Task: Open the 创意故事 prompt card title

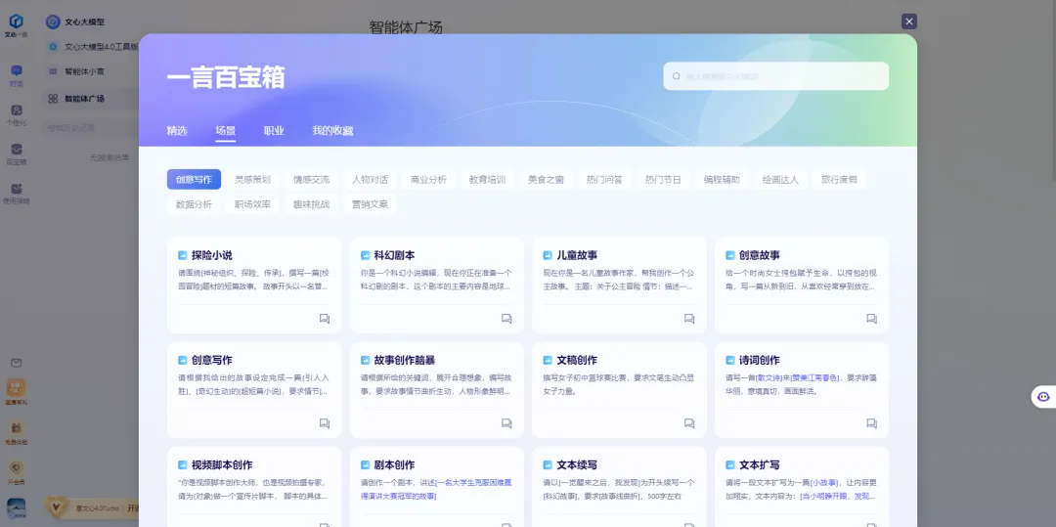Action: (759, 256)
